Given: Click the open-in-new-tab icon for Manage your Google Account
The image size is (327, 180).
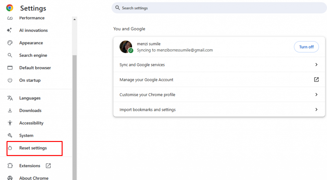Looking at the screenshot, I should [316, 80].
